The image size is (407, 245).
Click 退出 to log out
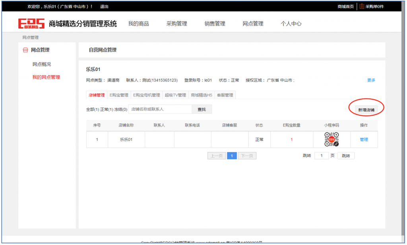click(x=105, y=6)
